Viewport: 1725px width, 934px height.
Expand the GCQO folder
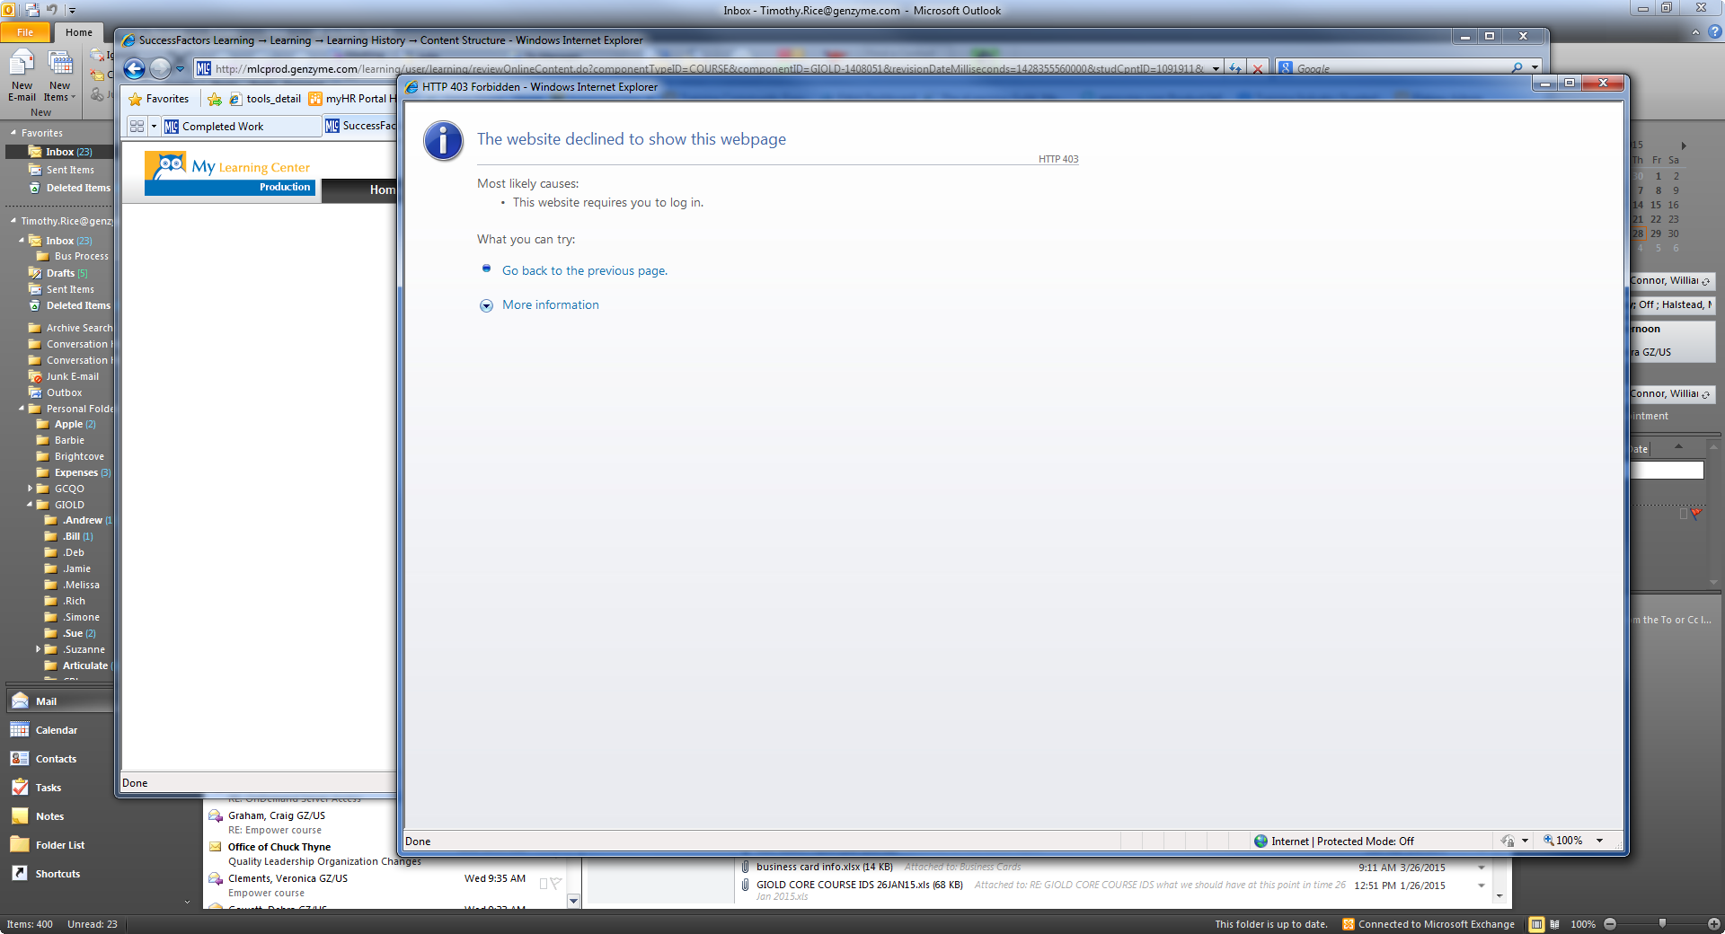tap(30, 489)
